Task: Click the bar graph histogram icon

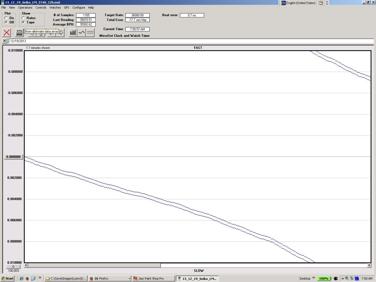Action: [x=73, y=33]
